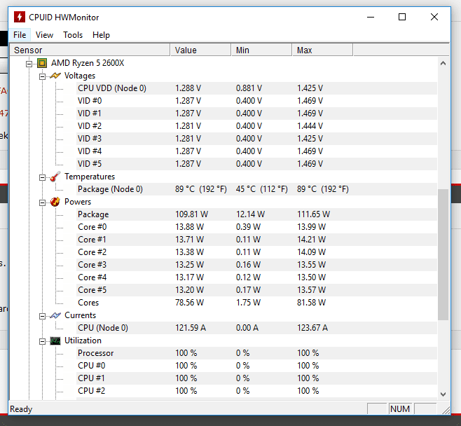
Task: Collapse the Temperatures section
Action: click(x=42, y=177)
